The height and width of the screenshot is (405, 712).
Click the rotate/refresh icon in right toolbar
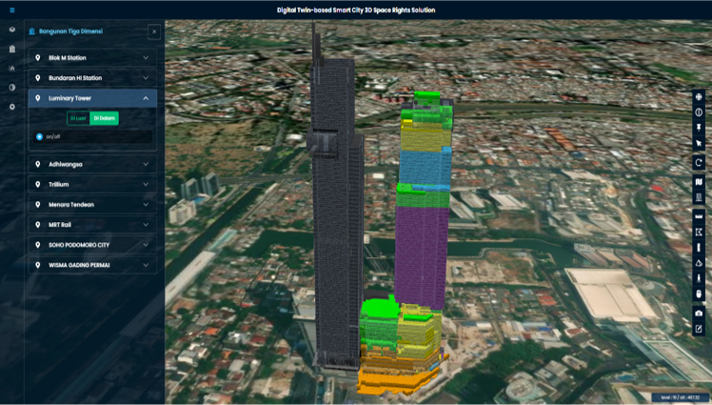tap(699, 163)
